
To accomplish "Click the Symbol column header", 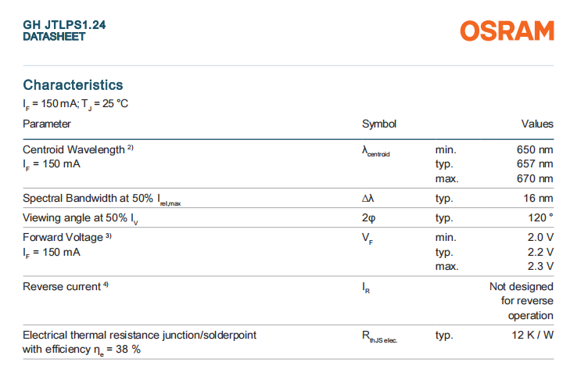I will 379,124.
